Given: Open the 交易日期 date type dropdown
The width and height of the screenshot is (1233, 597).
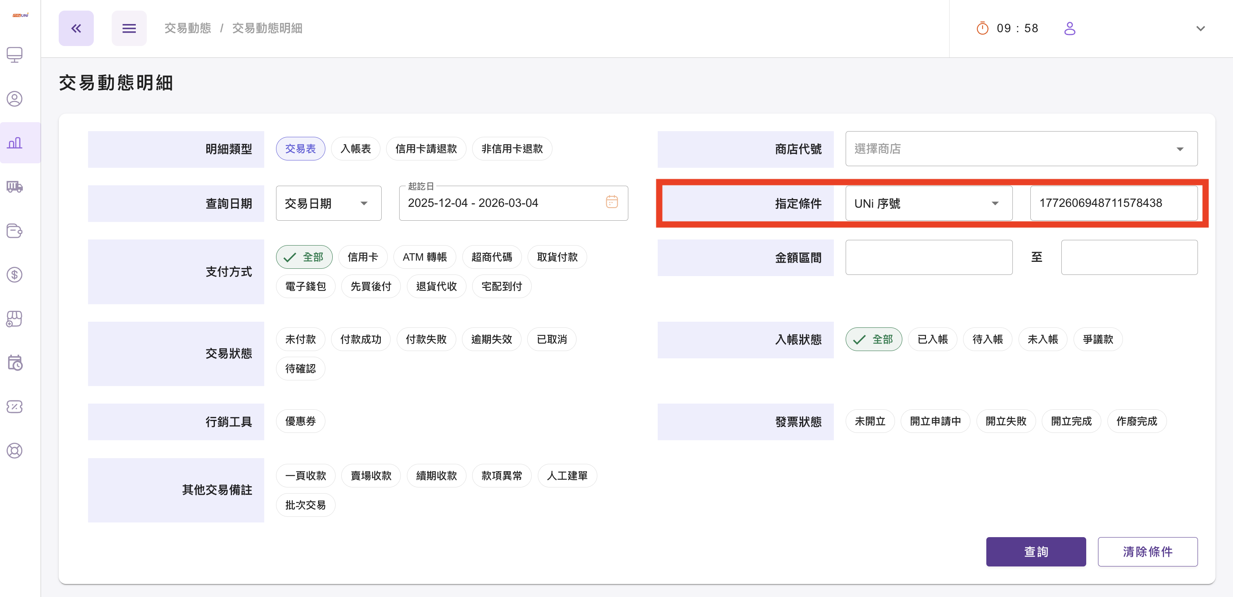Looking at the screenshot, I should click(328, 203).
